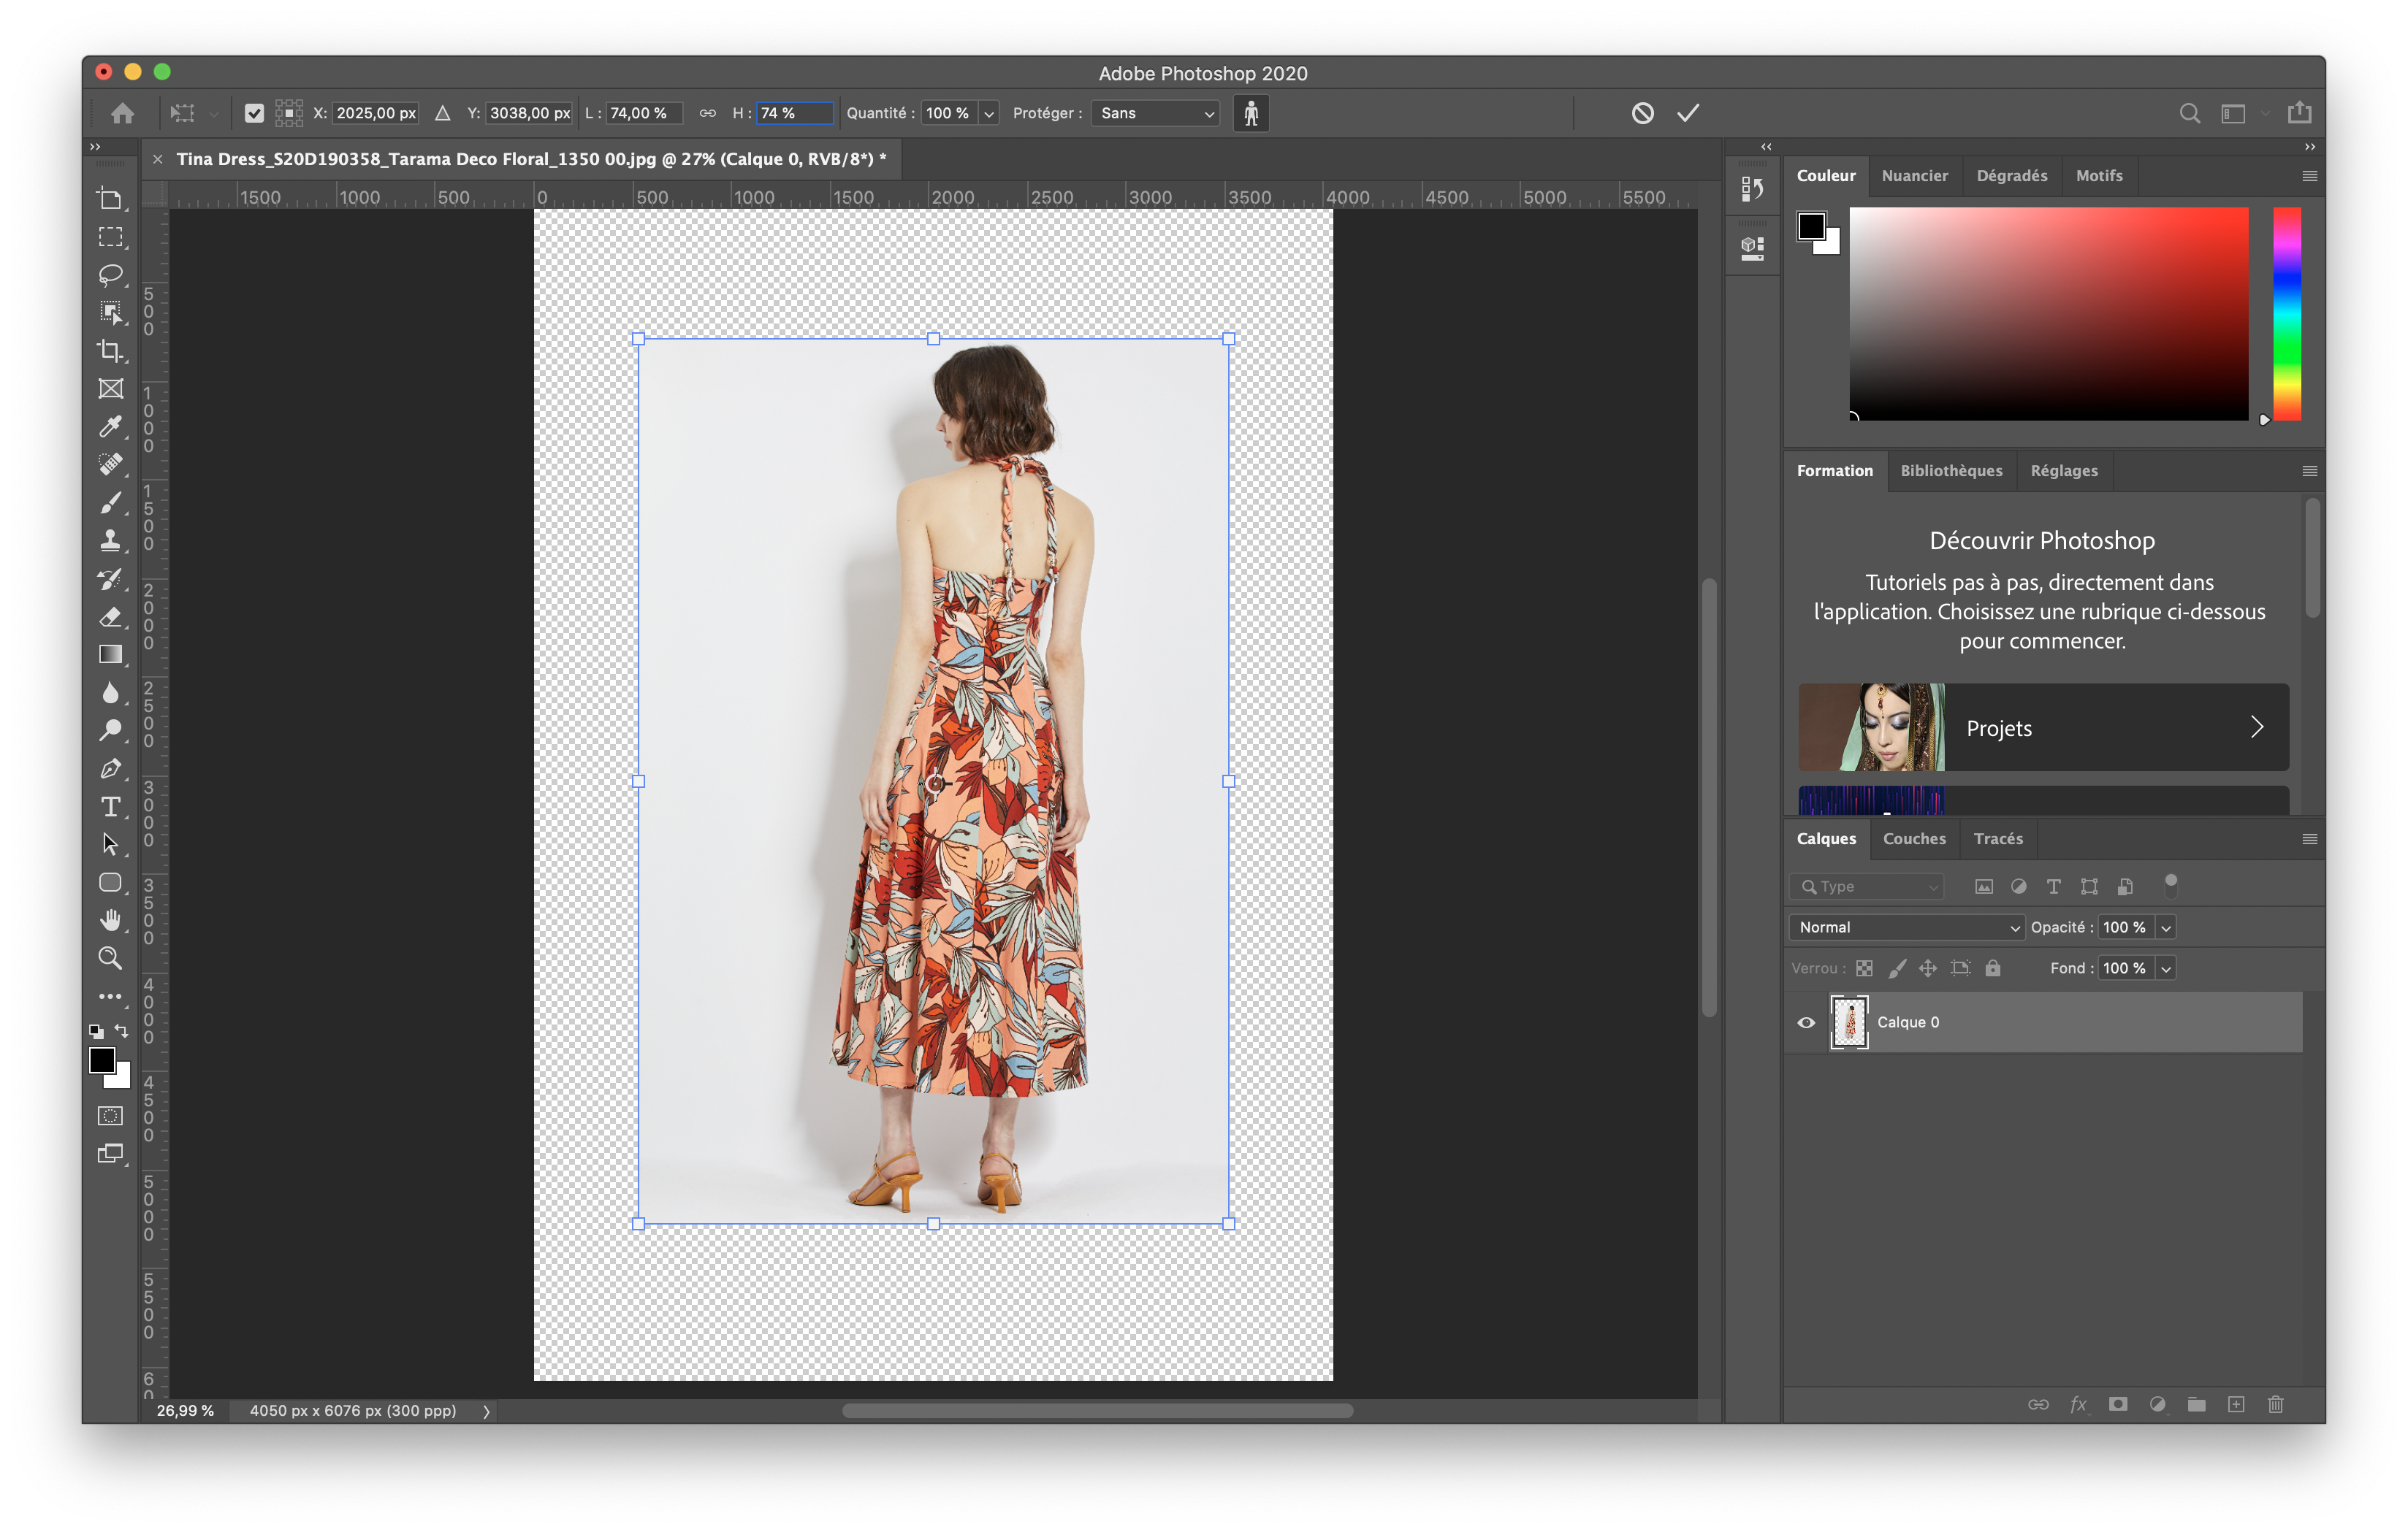Select the Lasso tool

pyautogui.click(x=111, y=275)
